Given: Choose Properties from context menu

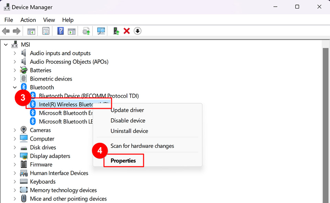Looking at the screenshot, I should [147, 161].
